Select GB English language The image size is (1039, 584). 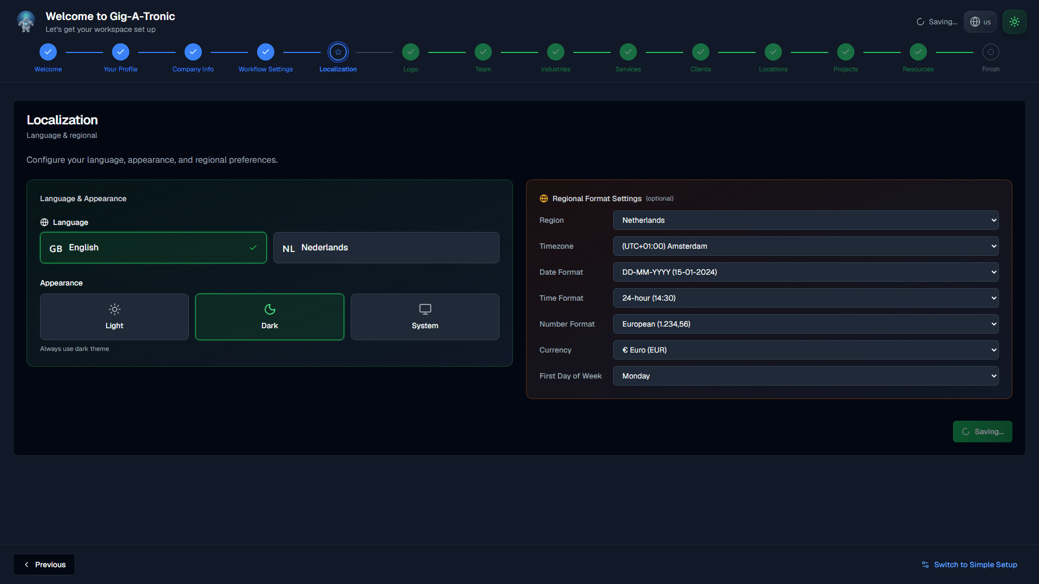(x=153, y=248)
